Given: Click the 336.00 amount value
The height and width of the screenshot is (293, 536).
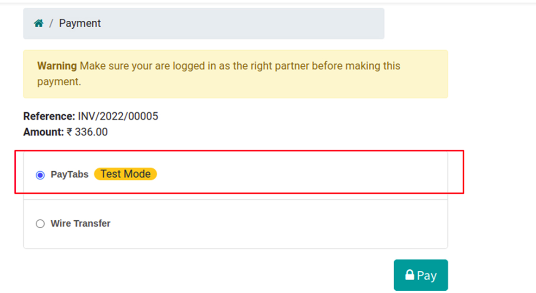Looking at the screenshot, I should click(x=91, y=132).
